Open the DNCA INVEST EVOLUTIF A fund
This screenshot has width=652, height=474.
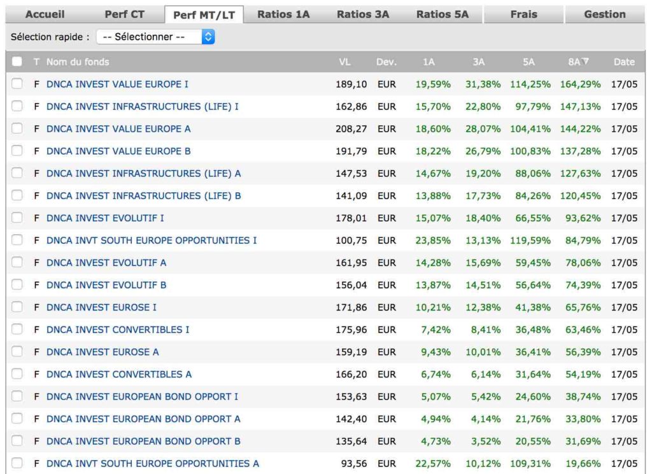pyautogui.click(x=106, y=263)
